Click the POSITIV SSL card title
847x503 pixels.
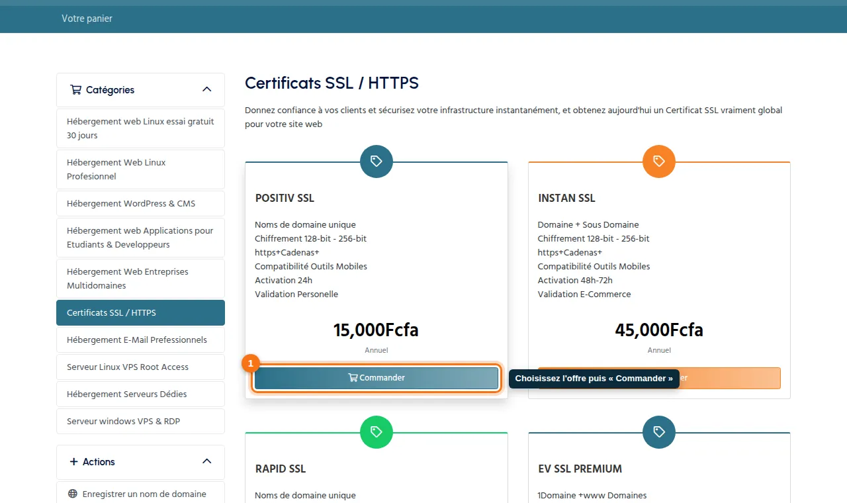pyautogui.click(x=285, y=198)
